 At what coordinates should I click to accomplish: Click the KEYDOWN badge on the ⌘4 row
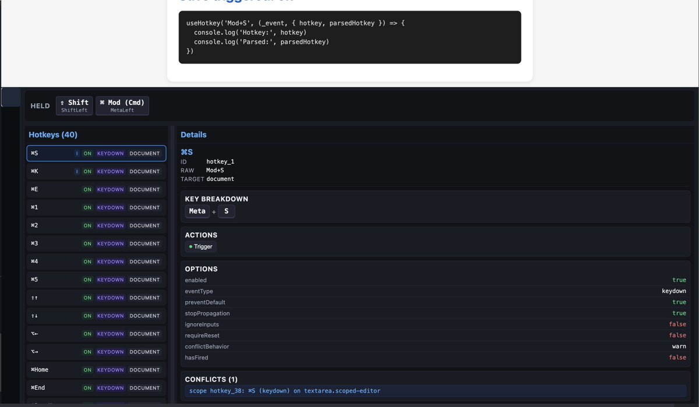(111, 262)
